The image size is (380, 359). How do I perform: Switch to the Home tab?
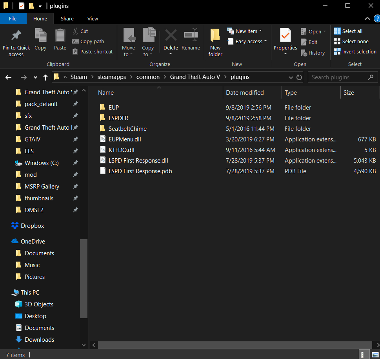(40, 19)
